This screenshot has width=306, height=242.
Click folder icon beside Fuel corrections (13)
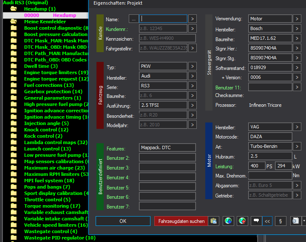[14, 85]
